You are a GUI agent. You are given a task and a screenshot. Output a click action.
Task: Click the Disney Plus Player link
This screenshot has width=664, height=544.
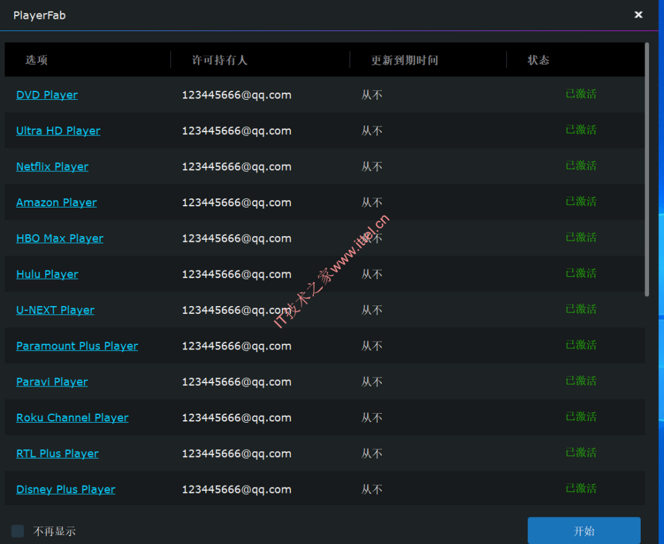(65, 489)
